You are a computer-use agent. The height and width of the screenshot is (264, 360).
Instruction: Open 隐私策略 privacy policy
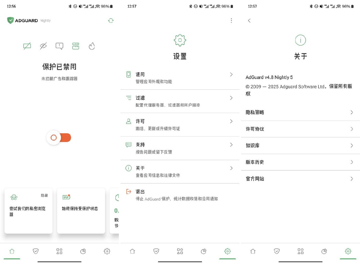[x=300, y=112]
